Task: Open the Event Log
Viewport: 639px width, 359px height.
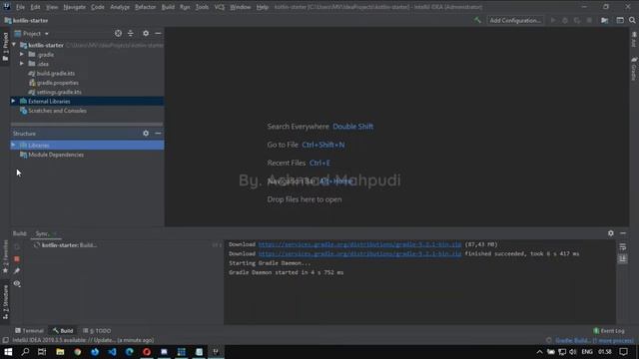Action: [x=609, y=331]
